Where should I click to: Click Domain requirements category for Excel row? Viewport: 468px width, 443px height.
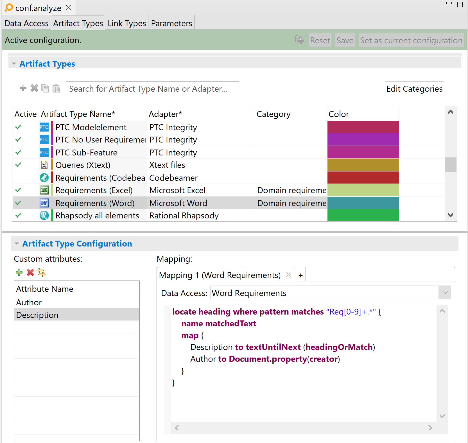(x=291, y=190)
